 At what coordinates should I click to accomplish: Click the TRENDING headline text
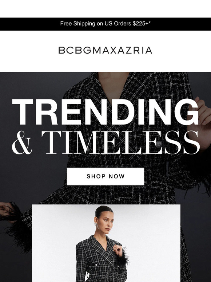tap(105, 112)
